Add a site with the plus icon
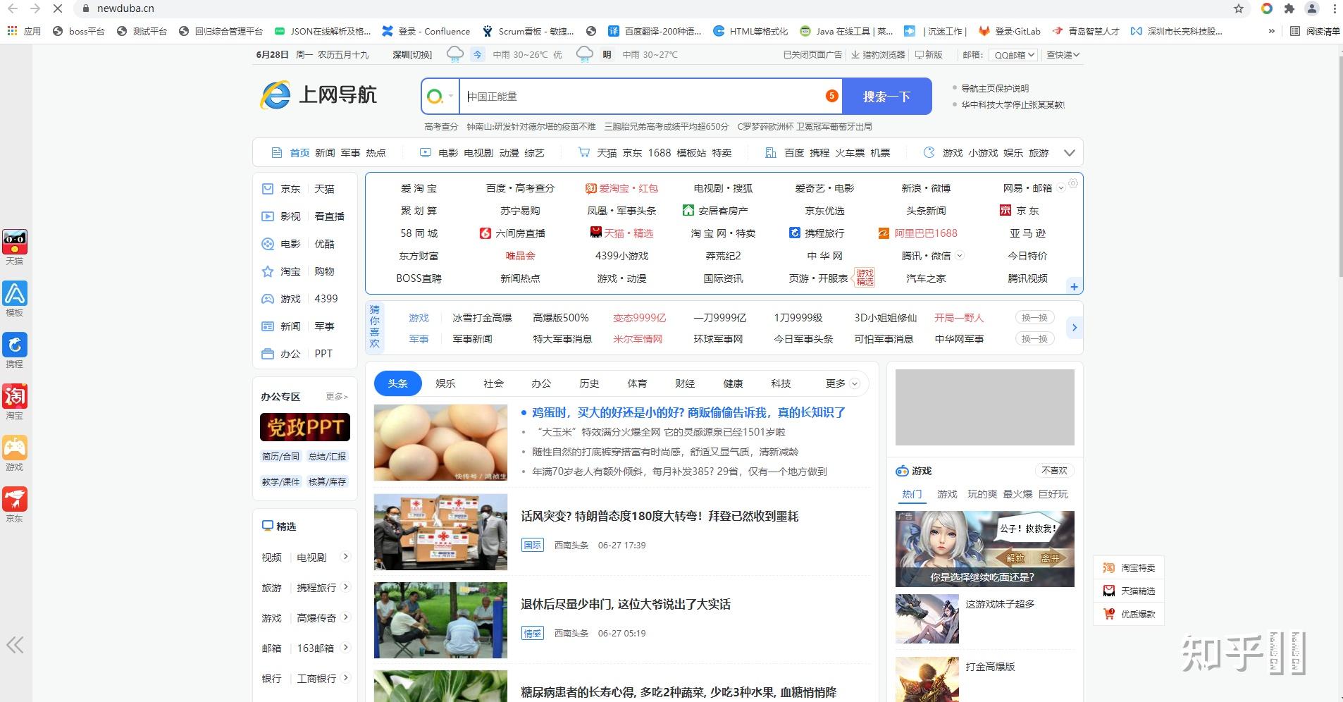The image size is (1343, 702). [1074, 286]
